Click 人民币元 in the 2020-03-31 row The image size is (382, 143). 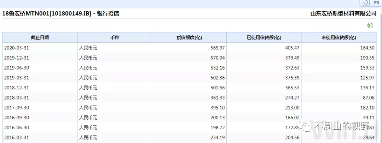click(88, 48)
